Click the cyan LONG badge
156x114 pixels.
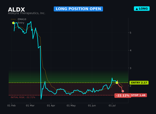point(142,9)
